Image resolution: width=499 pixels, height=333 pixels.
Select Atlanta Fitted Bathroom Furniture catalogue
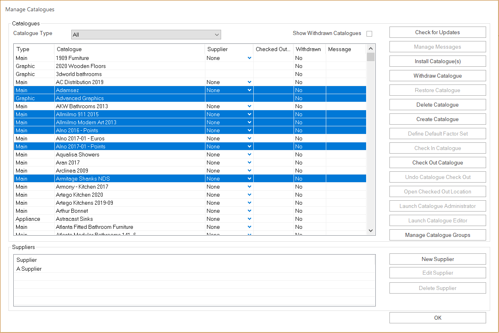pyautogui.click(x=190, y=227)
